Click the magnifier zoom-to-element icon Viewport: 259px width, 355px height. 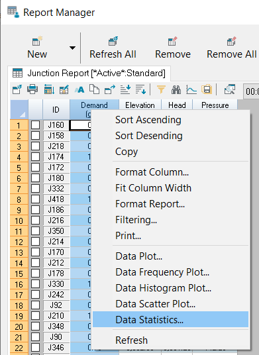tap(230, 89)
